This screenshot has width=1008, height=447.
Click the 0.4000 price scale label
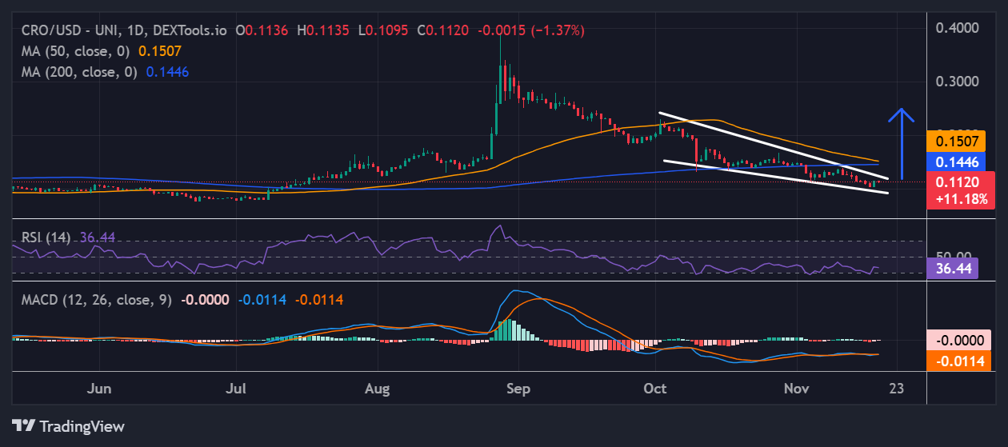tap(957, 28)
